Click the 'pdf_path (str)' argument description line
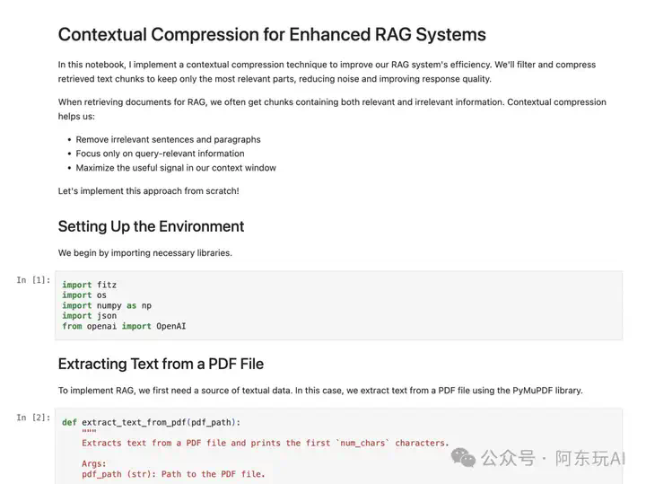The width and height of the screenshot is (646, 484). (x=173, y=474)
